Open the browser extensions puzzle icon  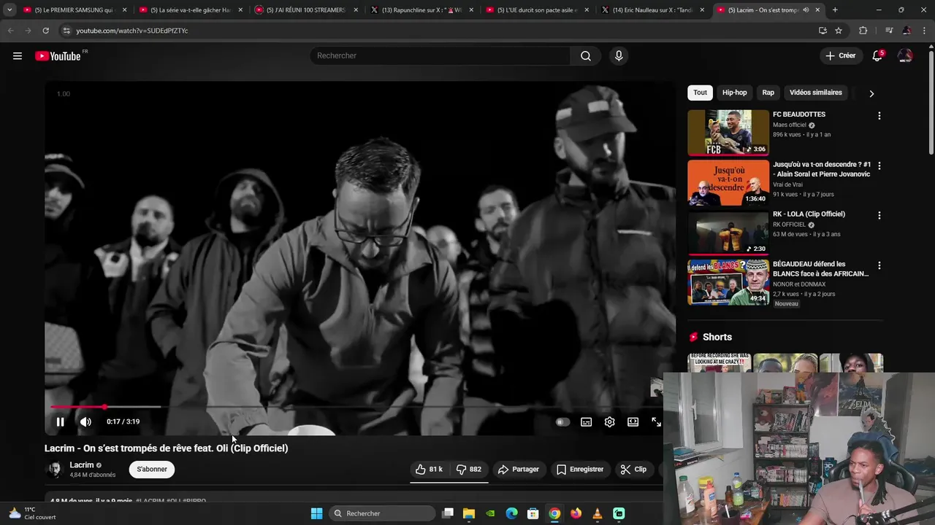[x=863, y=31]
